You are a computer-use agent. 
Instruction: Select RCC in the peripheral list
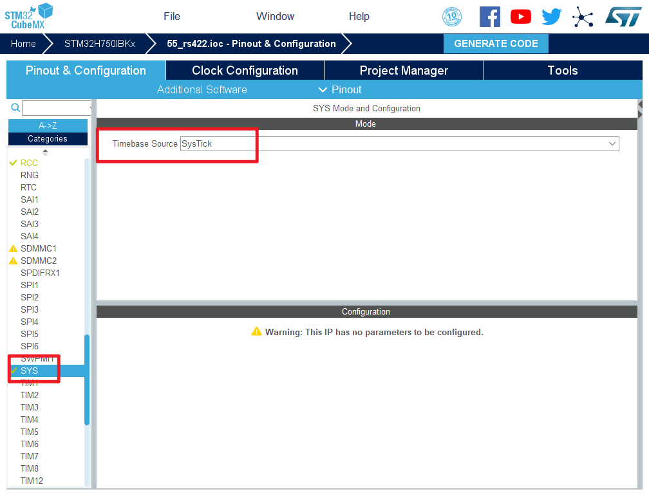click(29, 163)
